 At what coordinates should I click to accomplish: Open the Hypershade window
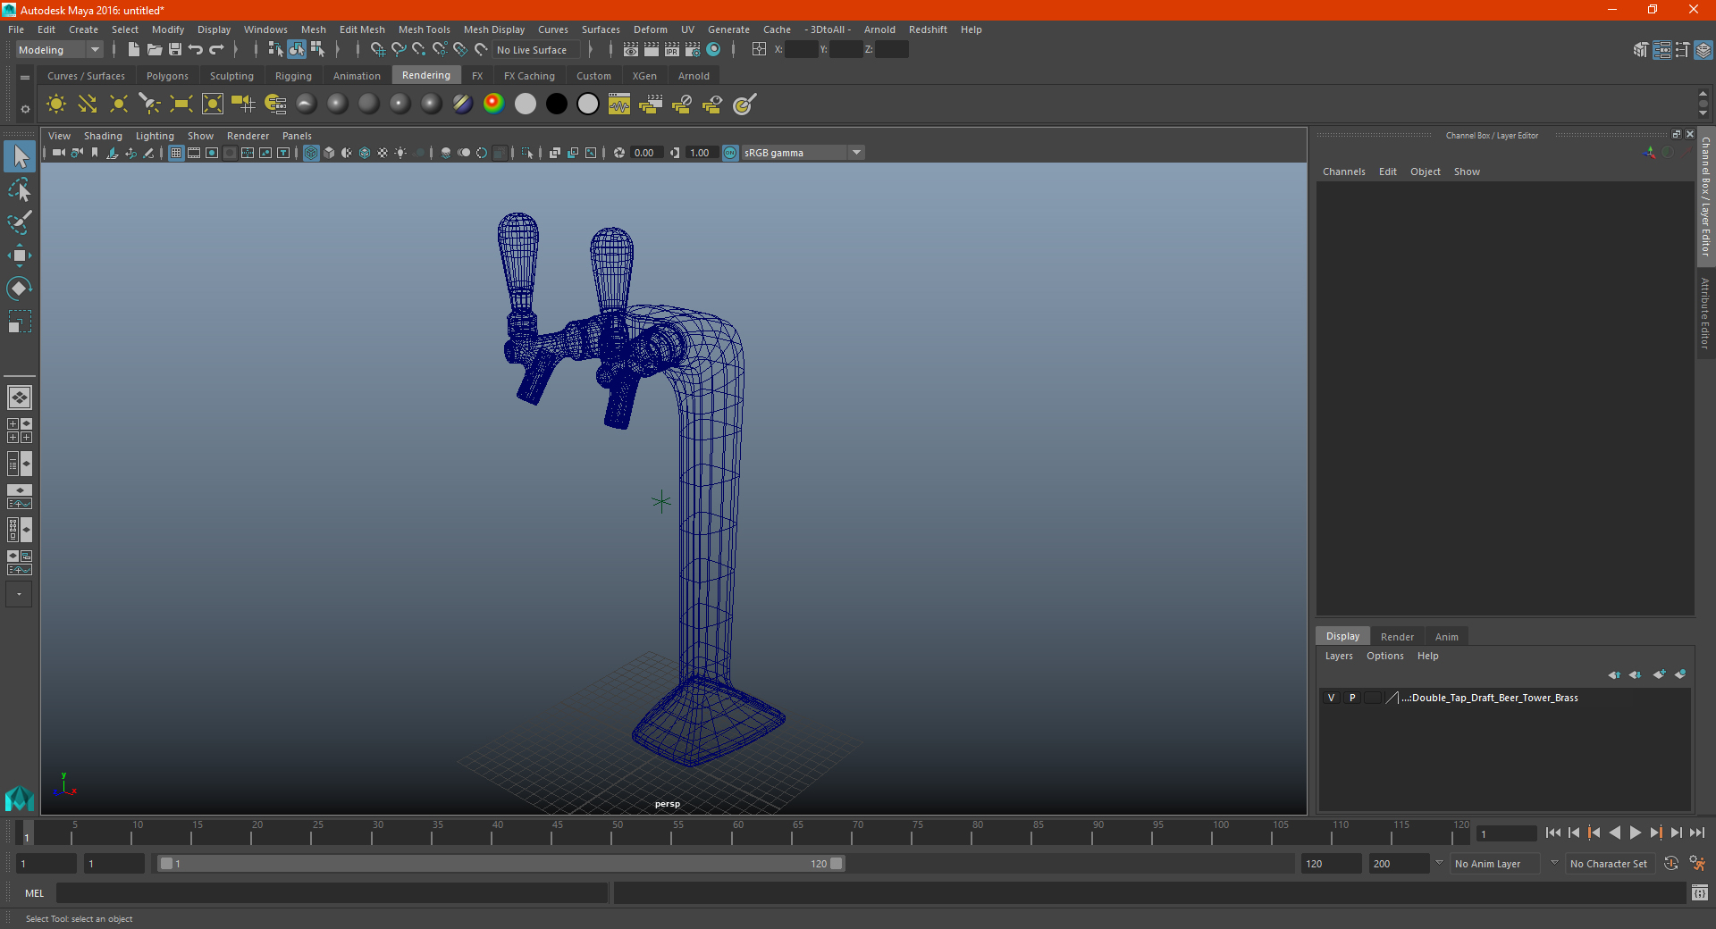click(x=713, y=50)
